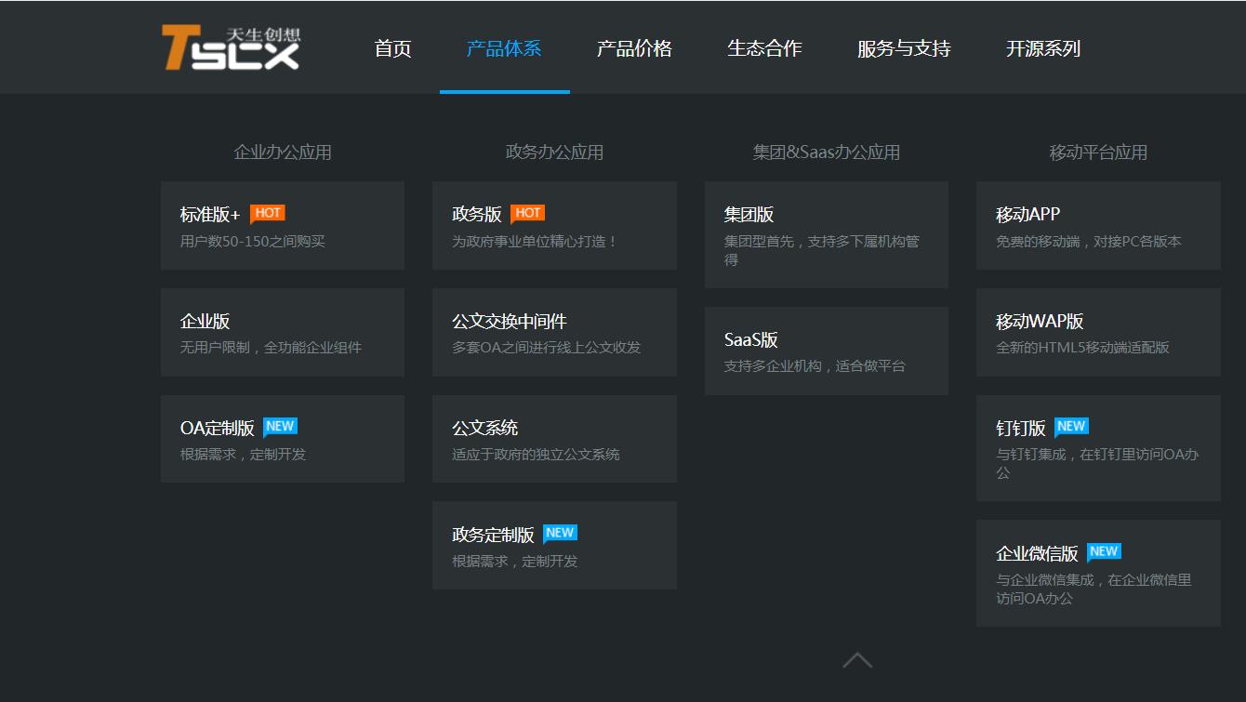Viewport: 1246px width, 702px height.
Task: Click the TSCX 天生创想 logo
Action: click(231, 46)
